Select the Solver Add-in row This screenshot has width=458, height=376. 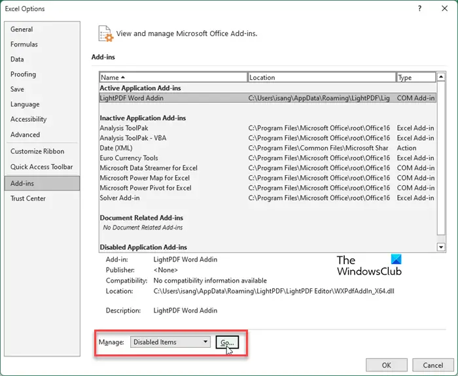pos(268,198)
